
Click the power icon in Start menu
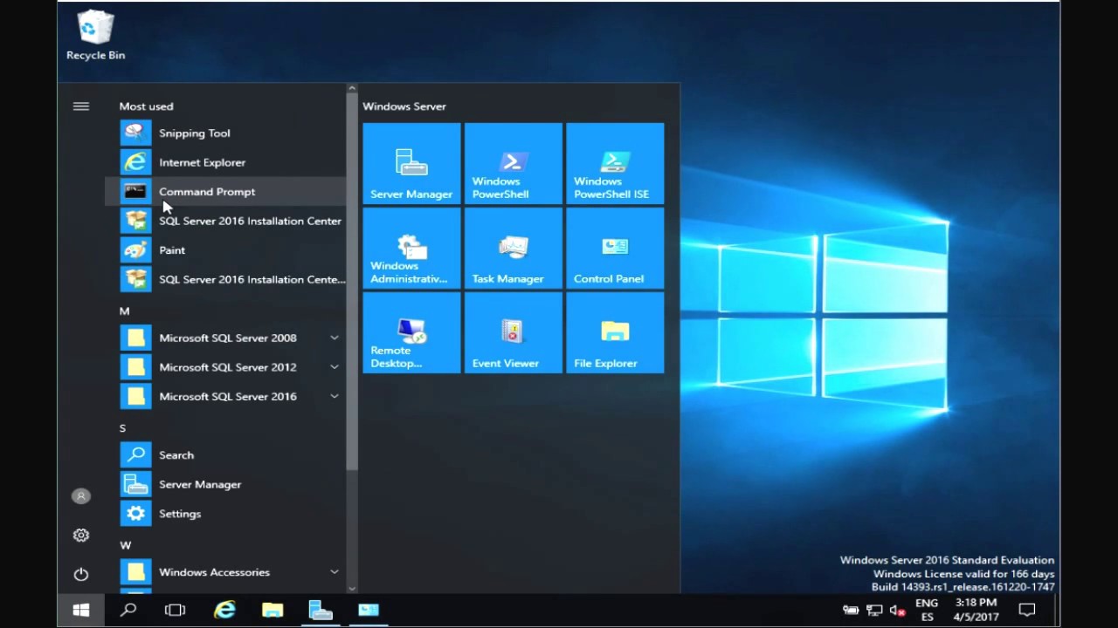pyautogui.click(x=81, y=574)
